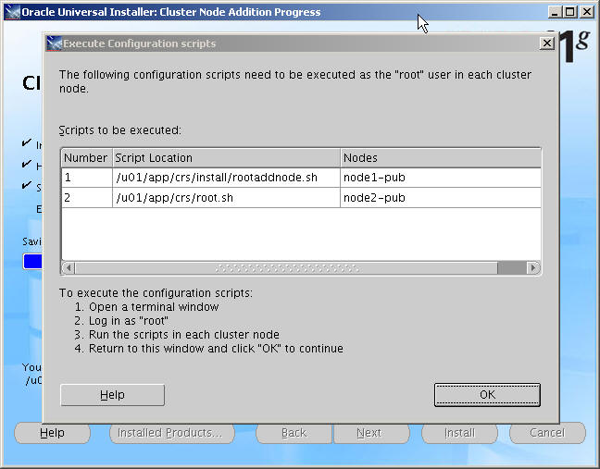Viewport: 600px width, 469px height.
Task: Close the Oracle Universal Installer window
Action: tap(586, 12)
